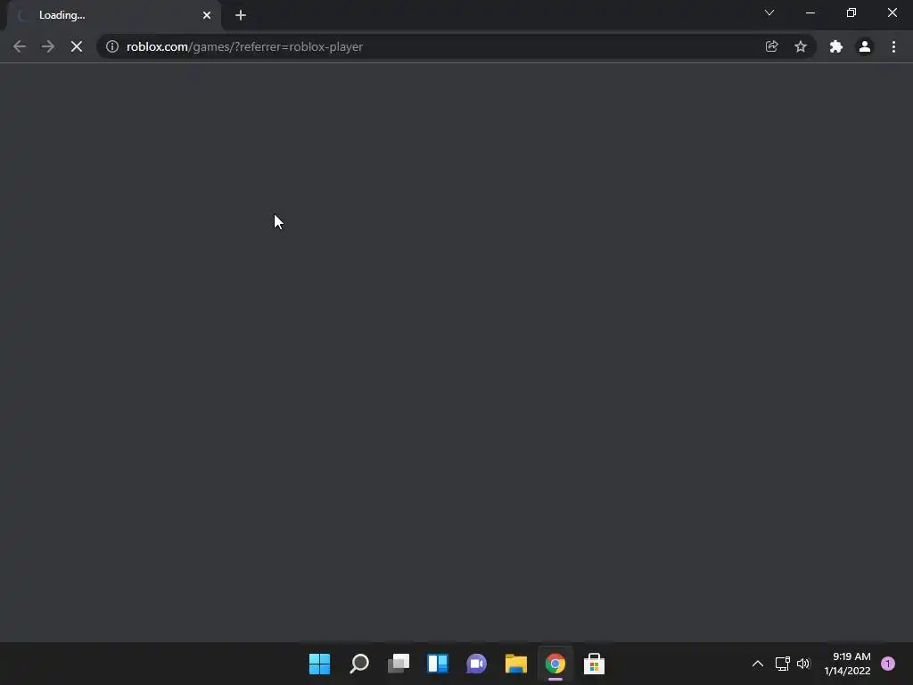Open the Widgets taskbar icon
This screenshot has width=913, height=685.
pos(437,664)
